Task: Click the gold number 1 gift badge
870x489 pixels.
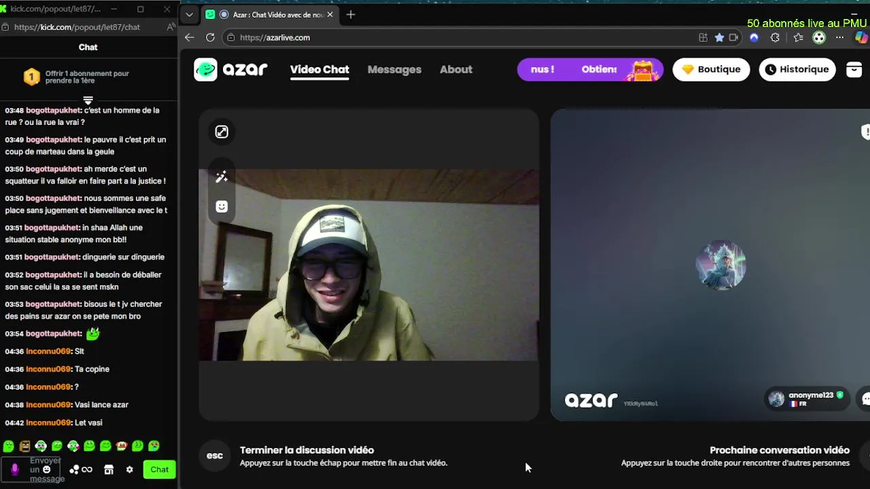Action: pyautogui.click(x=31, y=77)
